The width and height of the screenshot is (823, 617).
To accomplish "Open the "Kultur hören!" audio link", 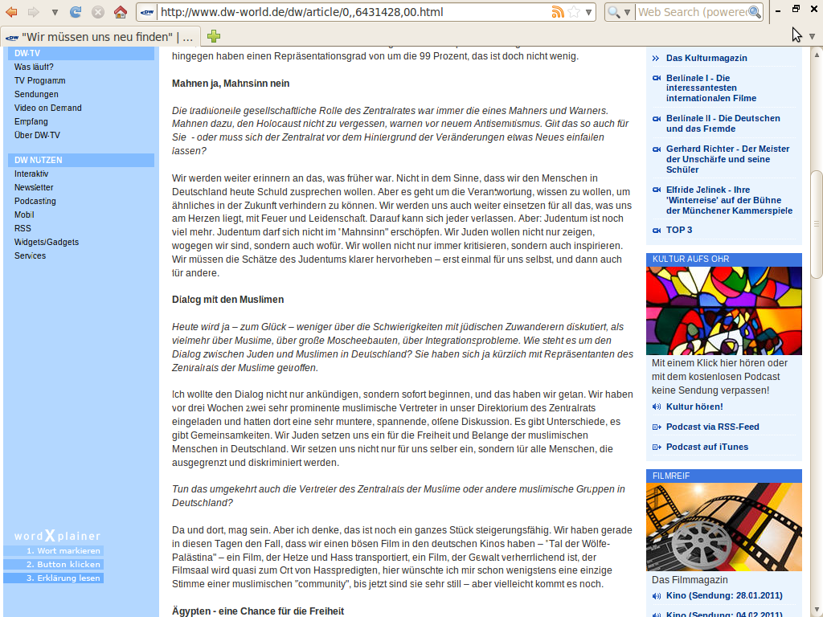I will 694,407.
